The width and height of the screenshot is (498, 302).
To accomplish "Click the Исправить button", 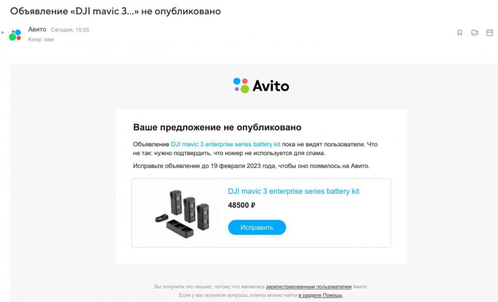I will click(257, 227).
